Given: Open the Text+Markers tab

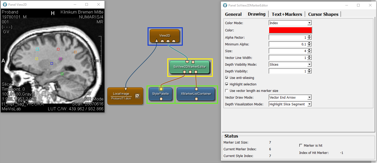Looking at the screenshot, I should pos(287,14).
